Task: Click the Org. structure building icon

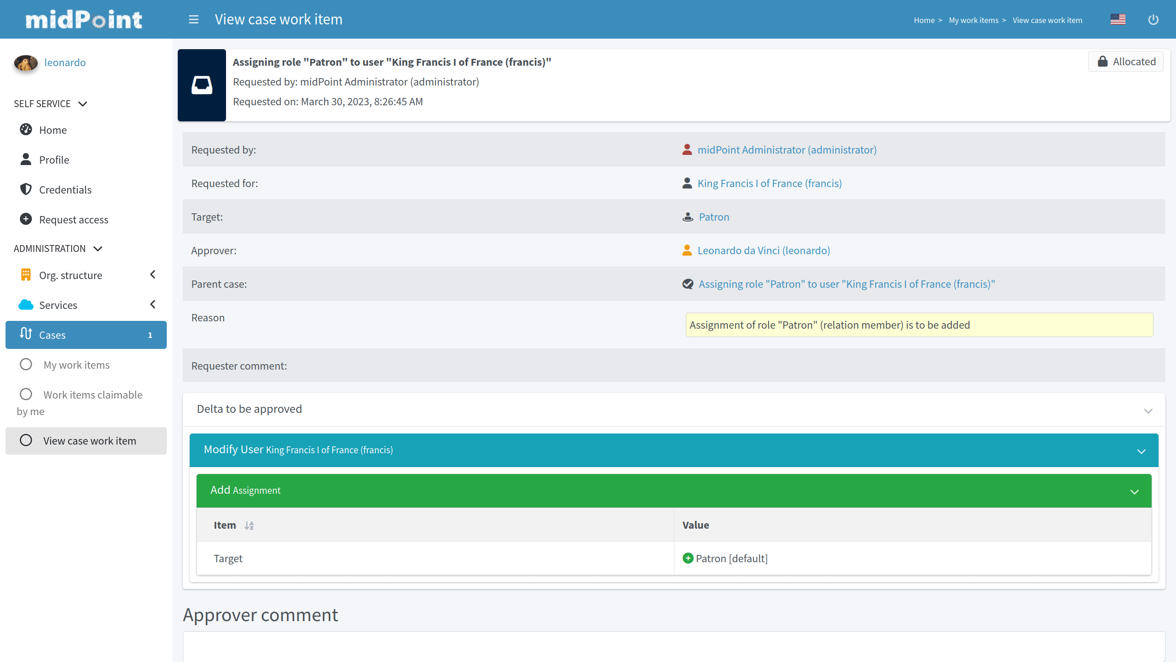Action: click(x=26, y=274)
